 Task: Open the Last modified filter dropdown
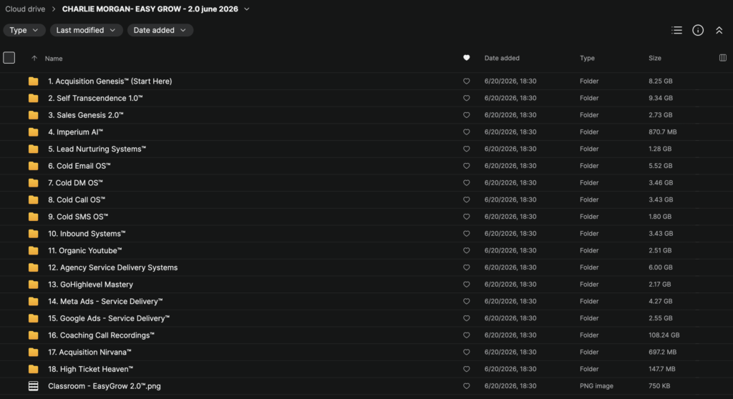[86, 30]
